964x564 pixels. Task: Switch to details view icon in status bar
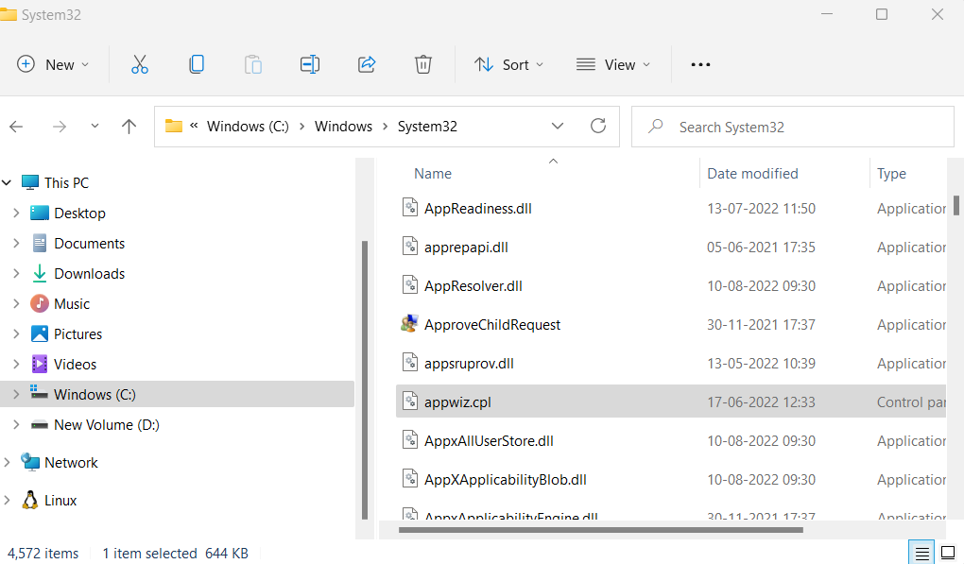921,553
